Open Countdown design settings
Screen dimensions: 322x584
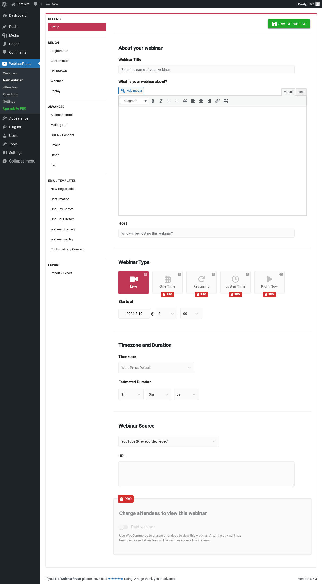pos(77,71)
